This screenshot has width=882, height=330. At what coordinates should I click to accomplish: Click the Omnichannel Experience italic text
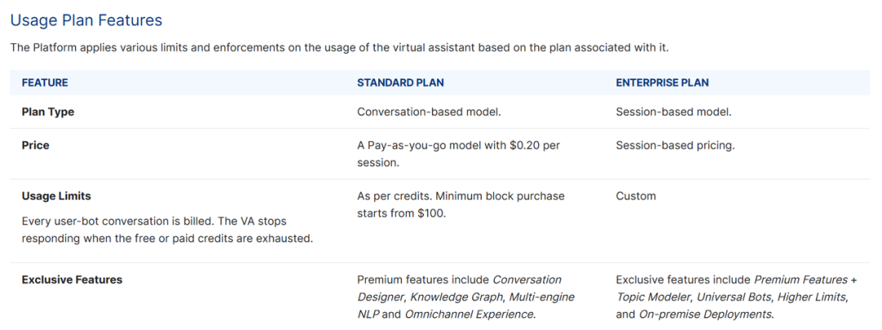[x=469, y=313]
